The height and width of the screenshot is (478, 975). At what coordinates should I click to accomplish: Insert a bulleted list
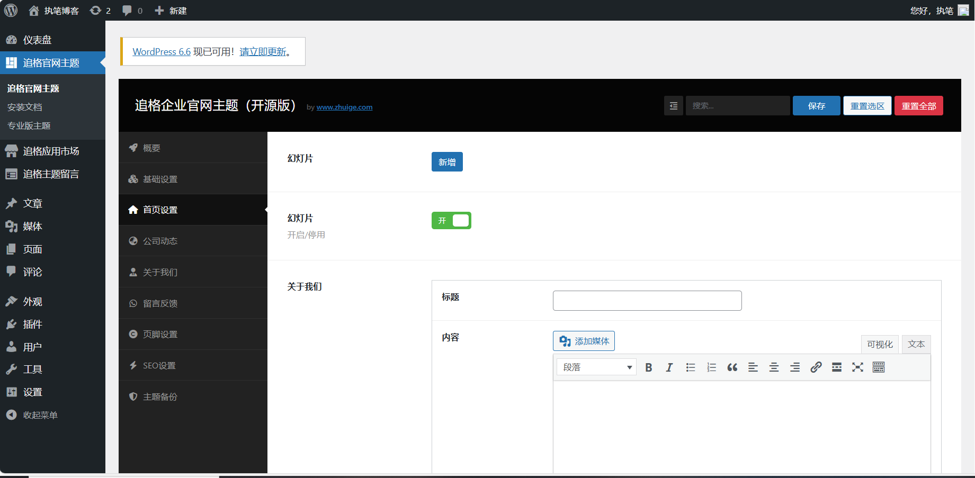[690, 367]
